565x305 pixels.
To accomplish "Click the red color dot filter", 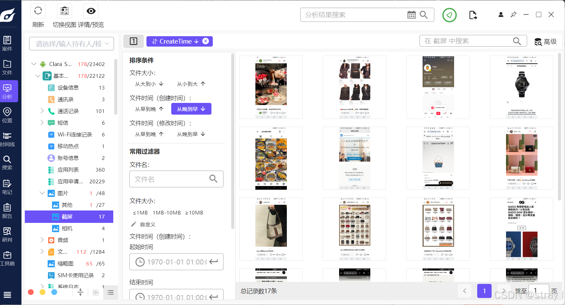I will 31,292.
